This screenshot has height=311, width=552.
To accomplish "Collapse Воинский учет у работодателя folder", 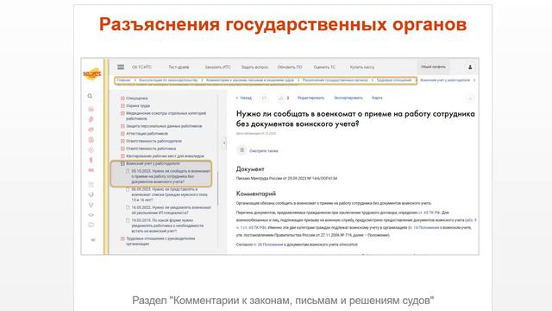I will [x=122, y=163].
